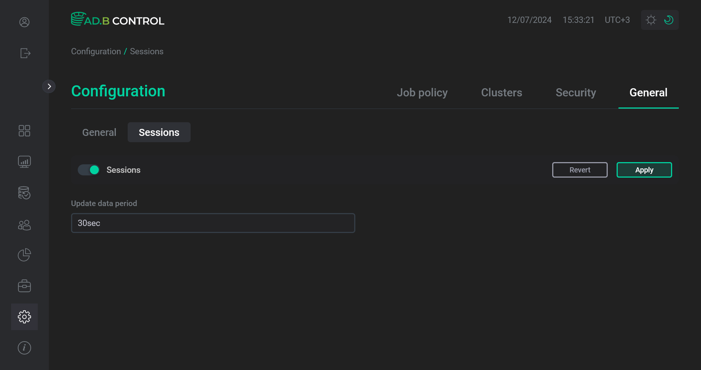This screenshot has width=701, height=370.
Task: Open the pie chart reports icon
Action: [24, 255]
